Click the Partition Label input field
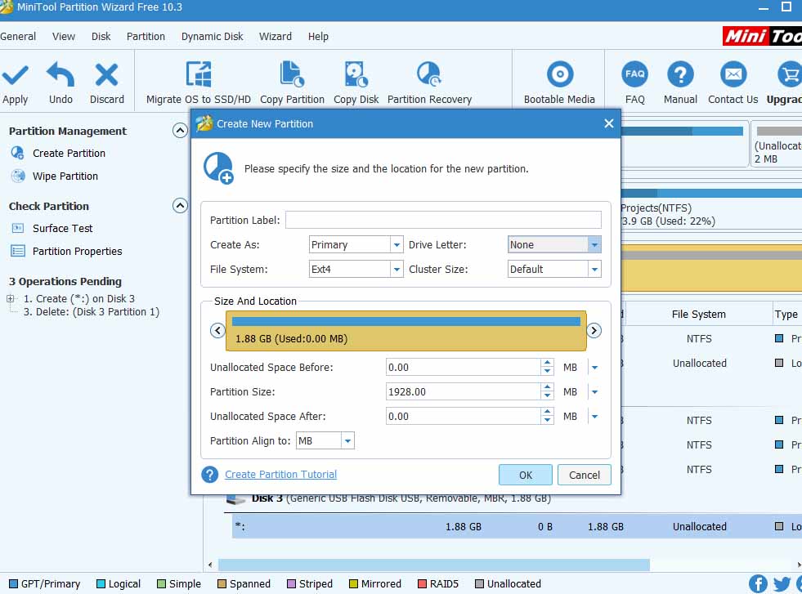The width and height of the screenshot is (802, 594). coord(443,221)
